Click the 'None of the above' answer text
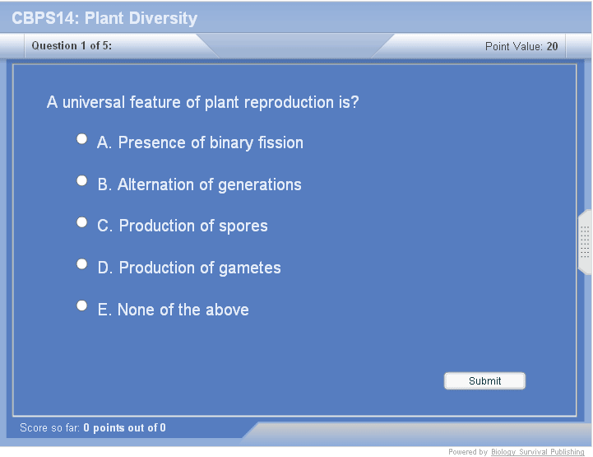 click(x=173, y=310)
